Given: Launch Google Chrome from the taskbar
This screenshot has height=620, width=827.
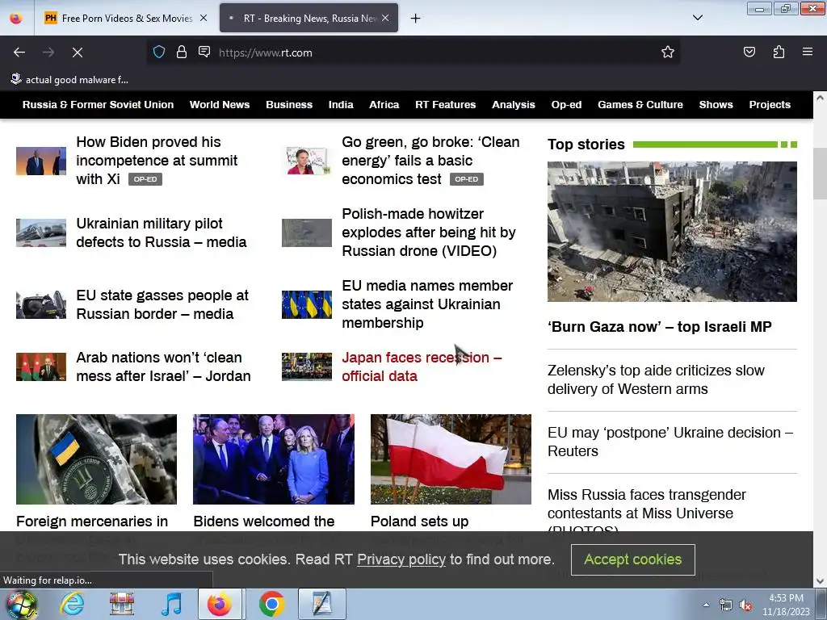Looking at the screenshot, I should tap(271, 604).
